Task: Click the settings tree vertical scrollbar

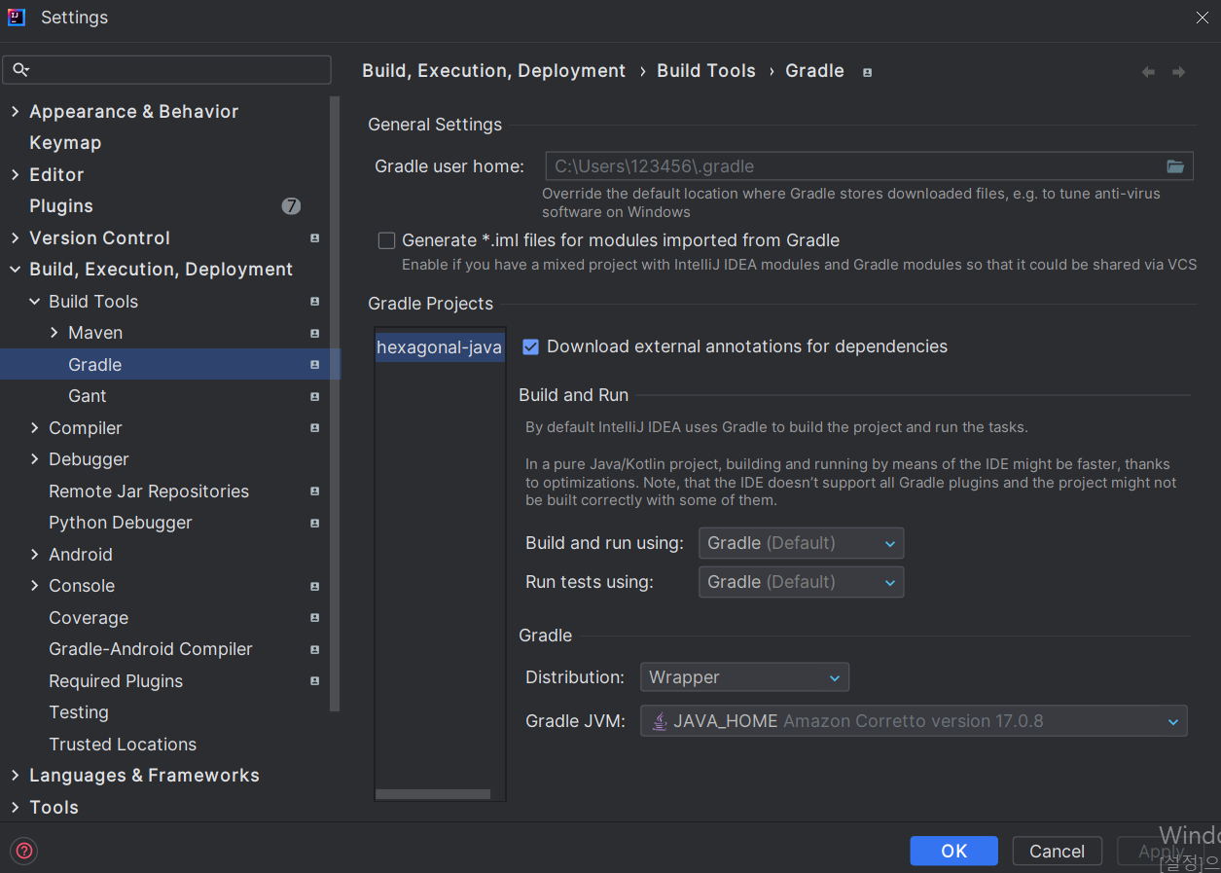Action: pyautogui.click(x=335, y=404)
